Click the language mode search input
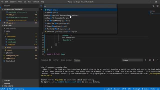160x90 pixels. [x=80, y=6]
